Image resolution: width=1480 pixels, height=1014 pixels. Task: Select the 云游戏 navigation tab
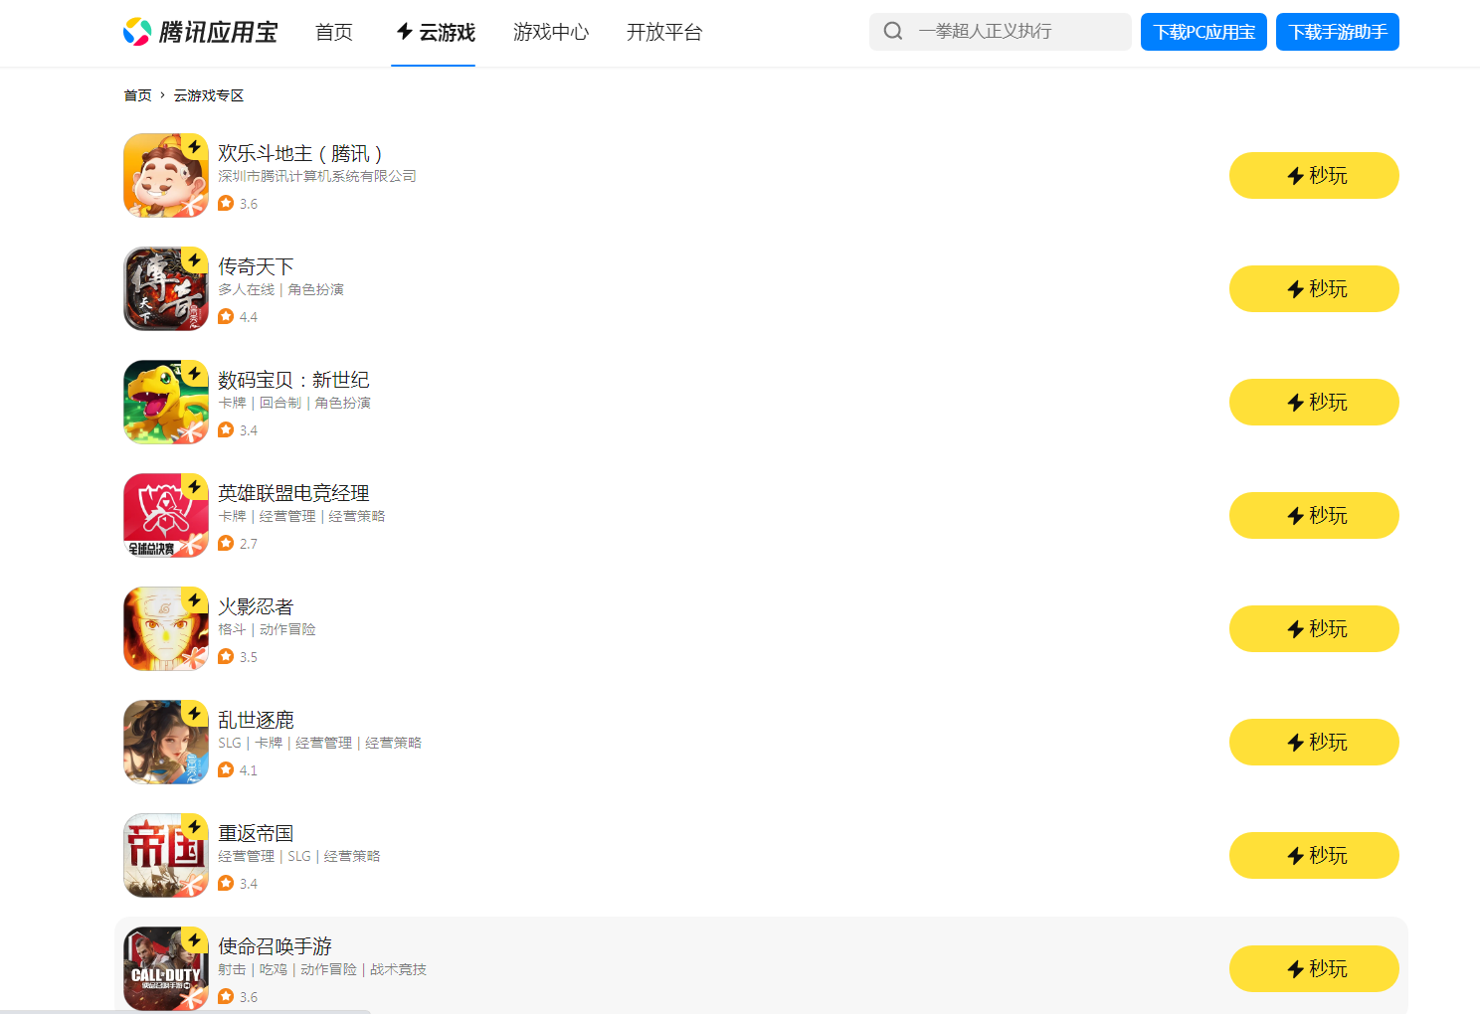[435, 32]
